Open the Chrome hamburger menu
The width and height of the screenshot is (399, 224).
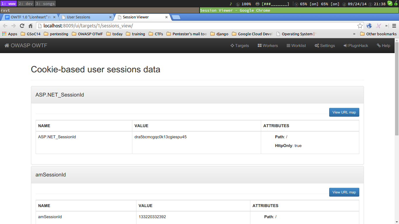click(x=394, y=26)
